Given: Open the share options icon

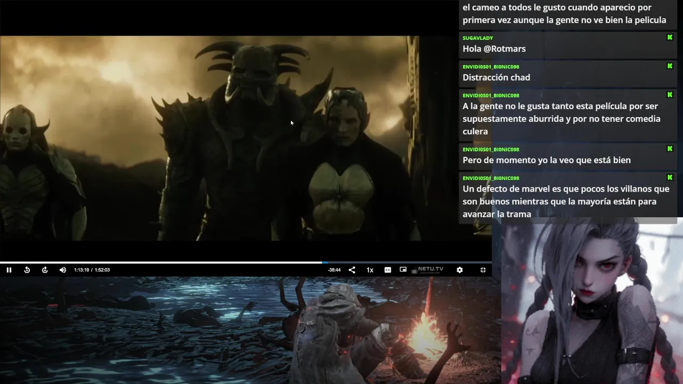Looking at the screenshot, I should (x=352, y=270).
